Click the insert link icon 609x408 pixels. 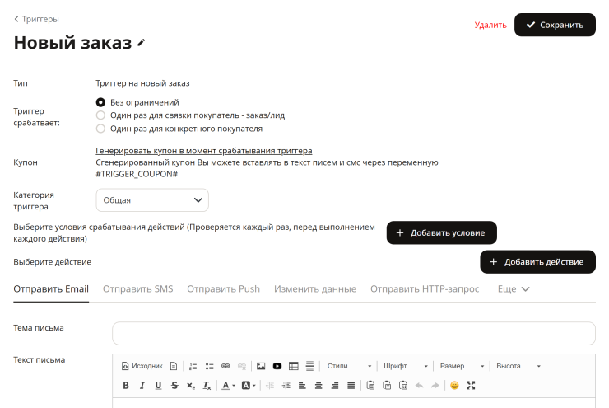(225, 366)
